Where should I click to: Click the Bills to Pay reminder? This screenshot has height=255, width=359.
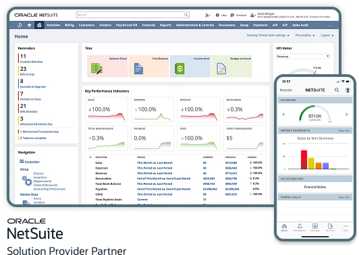27,74
